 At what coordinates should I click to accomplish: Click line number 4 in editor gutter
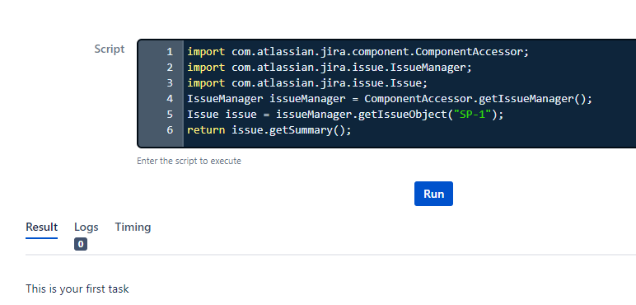tap(170, 99)
